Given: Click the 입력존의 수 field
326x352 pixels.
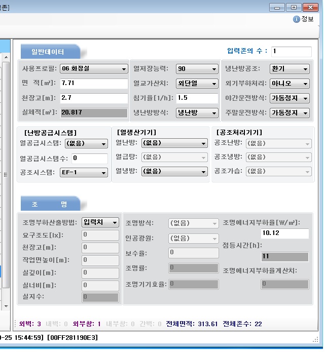Looking at the screenshot, I should tap(291, 52).
